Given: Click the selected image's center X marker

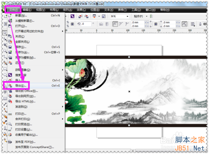Looking at the screenshot, I should pyautogui.click(x=129, y=91).
